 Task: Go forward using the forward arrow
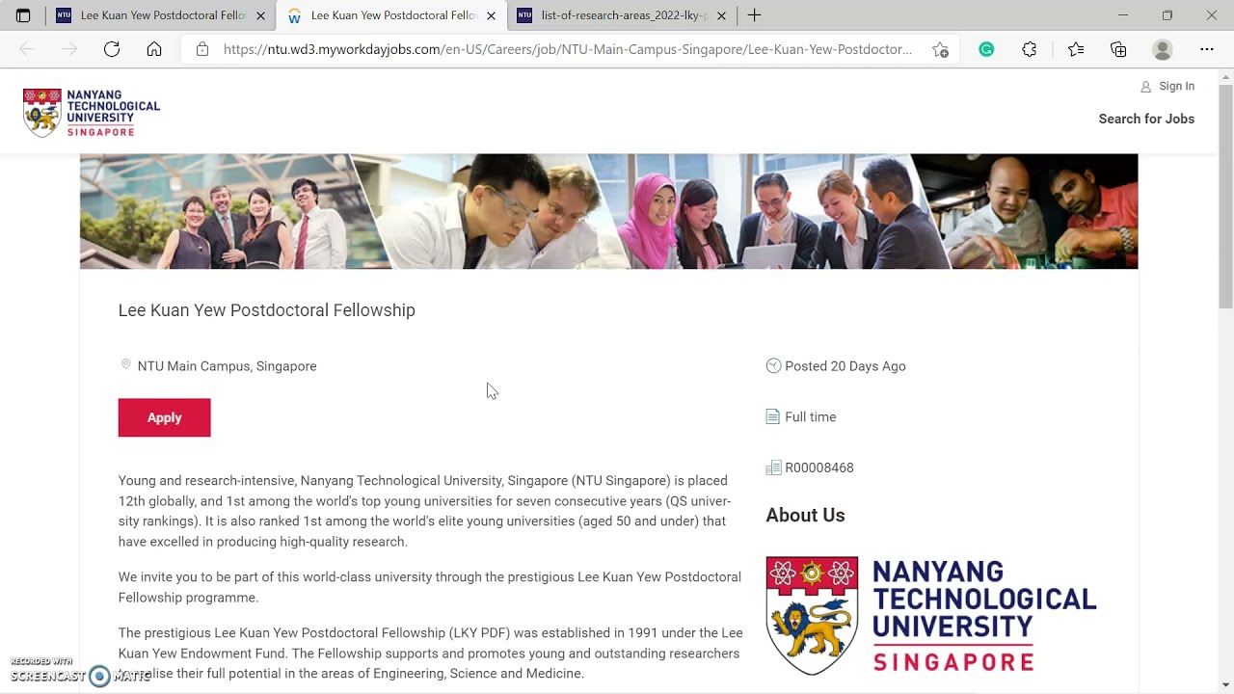tap(69, 49)
